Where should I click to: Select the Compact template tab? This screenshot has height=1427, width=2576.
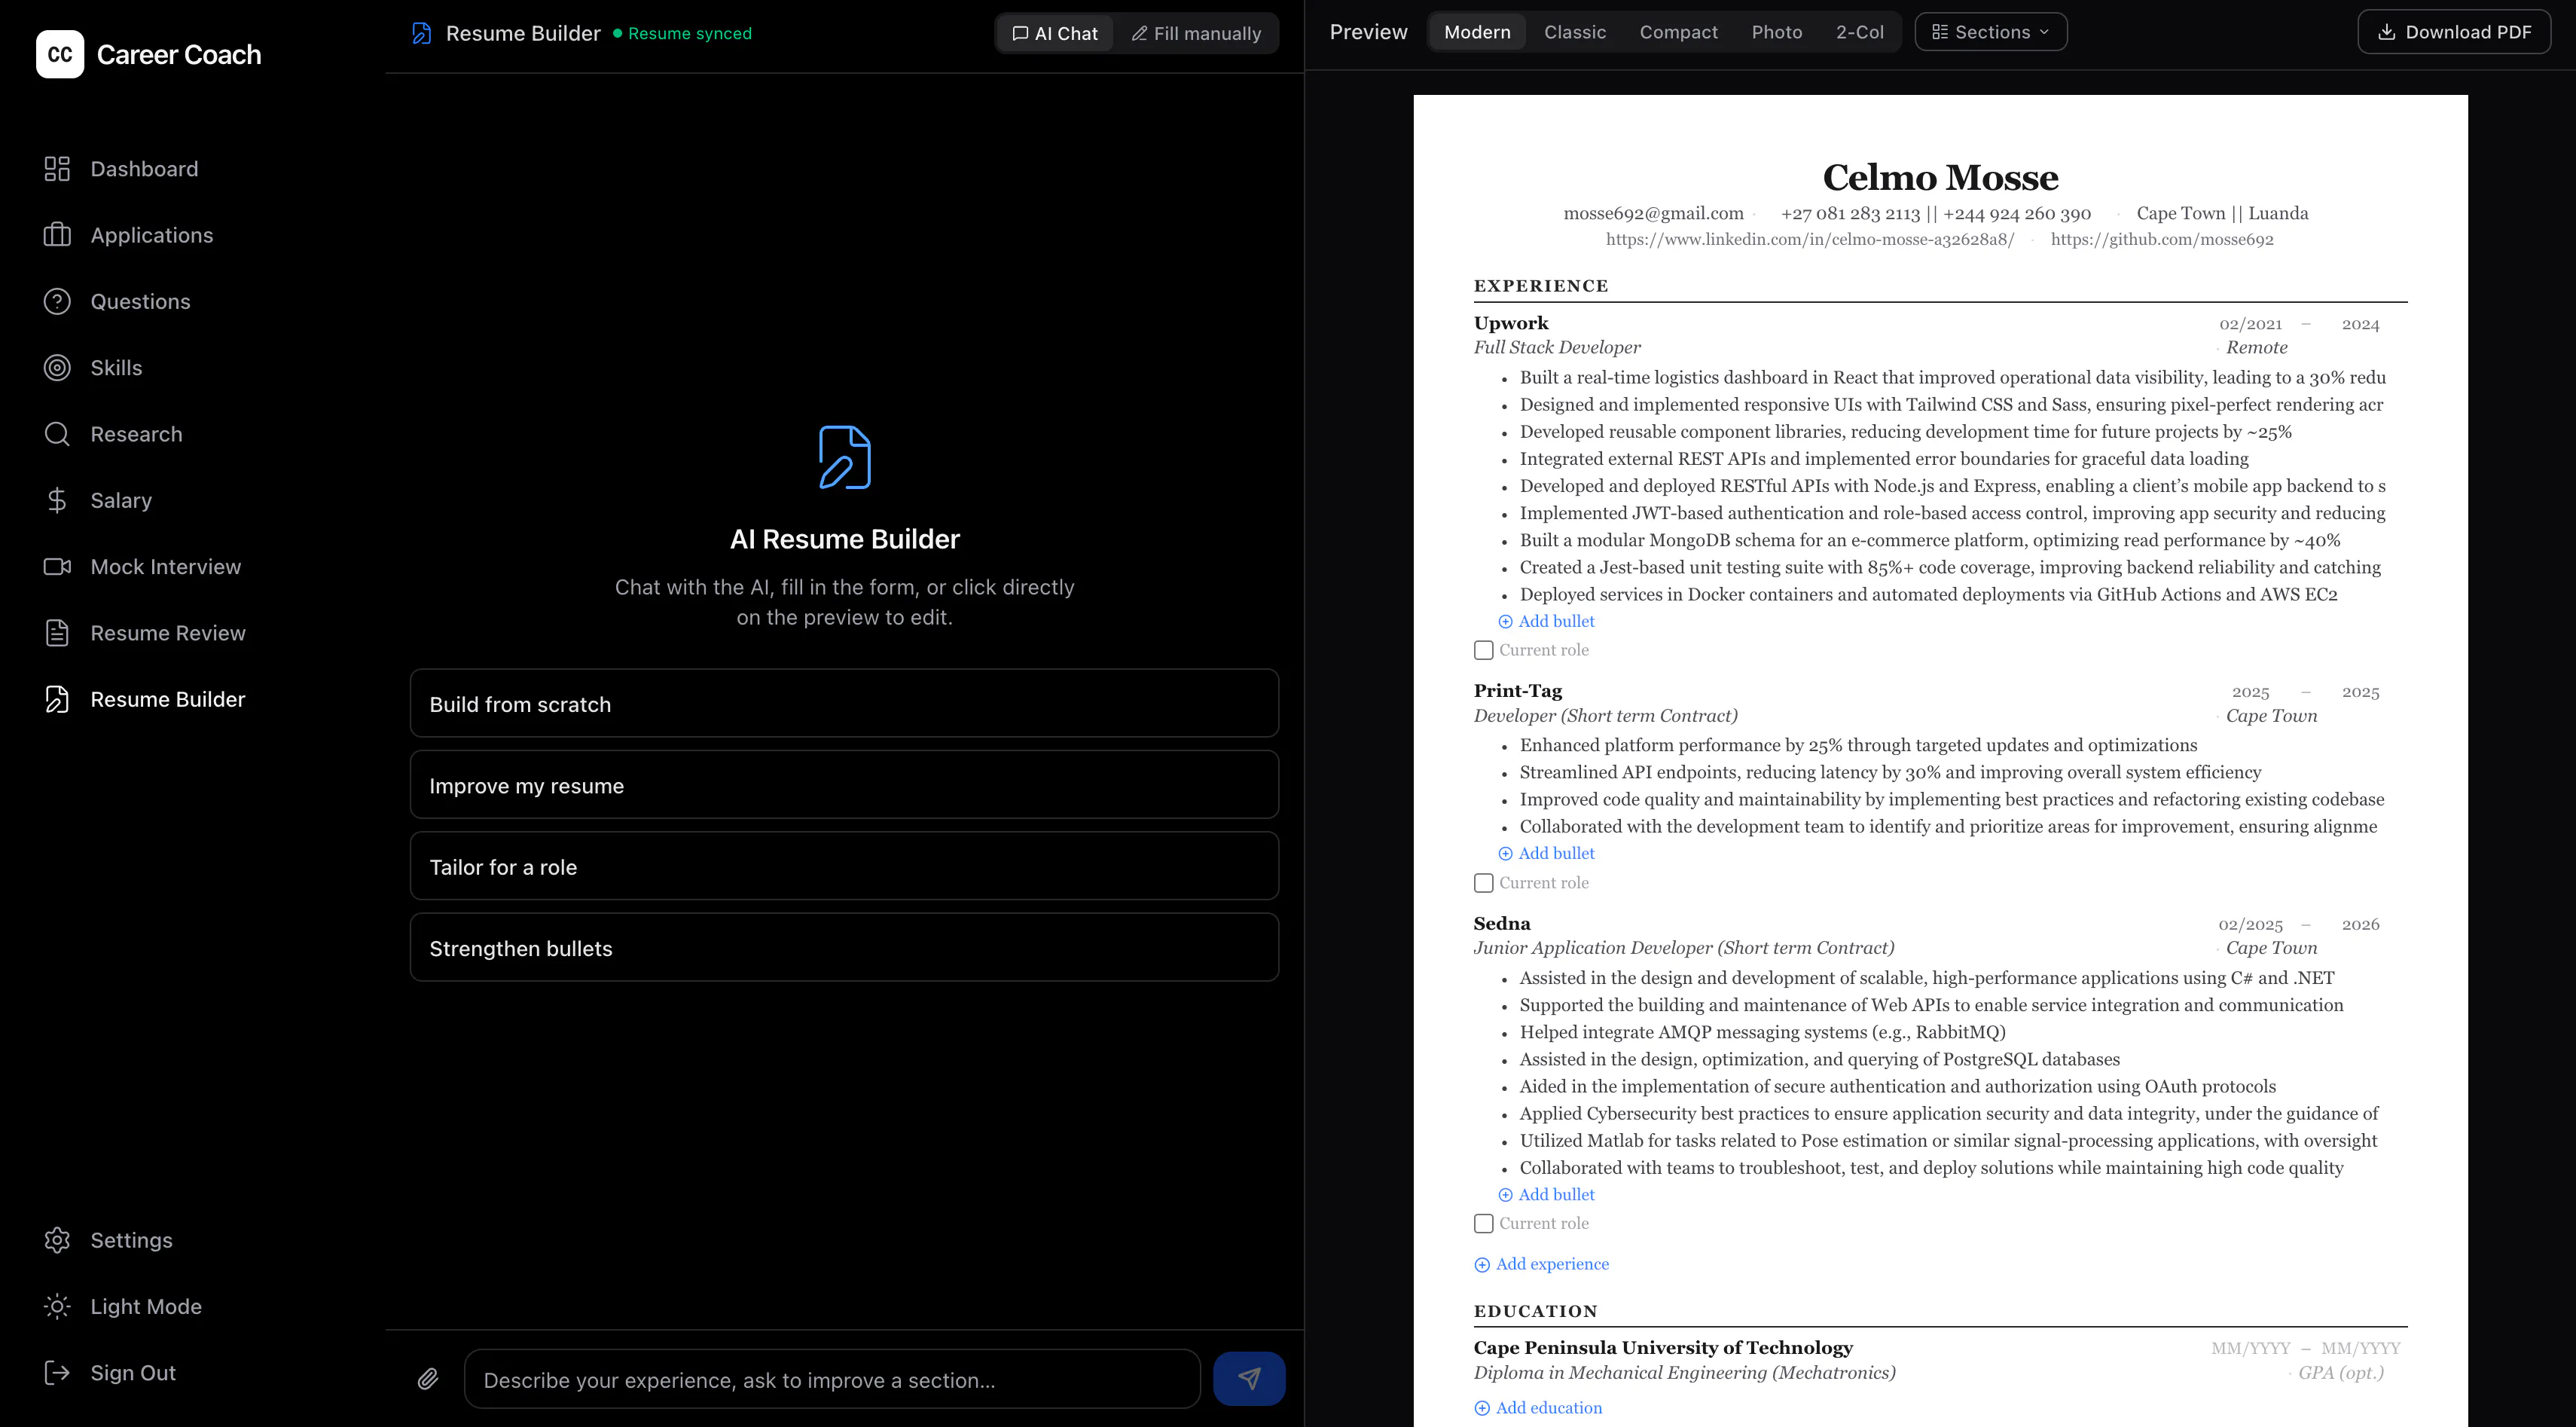coord(1678,32)
